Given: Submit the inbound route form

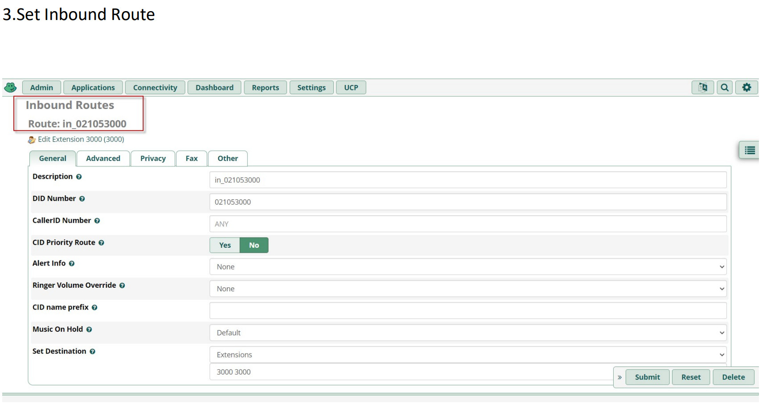Looking at the screenshot, I should tap(648, 377).
